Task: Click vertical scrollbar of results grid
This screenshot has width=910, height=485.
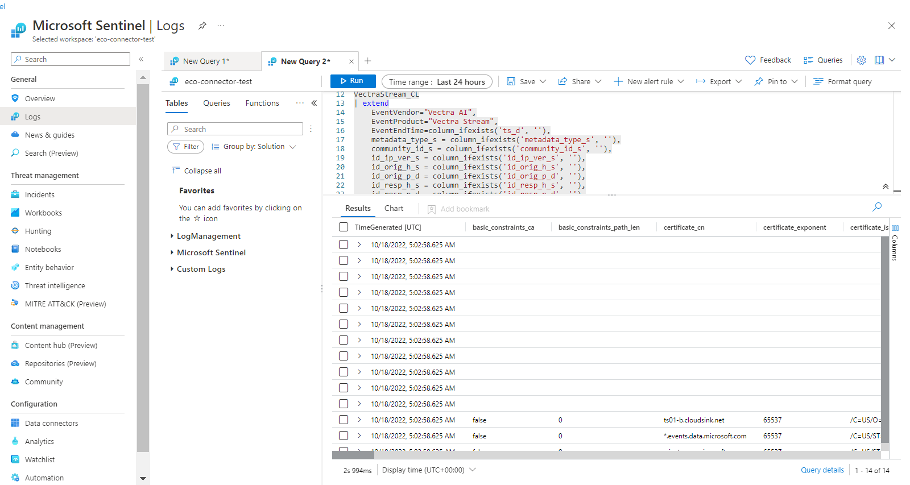Action: coord(885,339)
